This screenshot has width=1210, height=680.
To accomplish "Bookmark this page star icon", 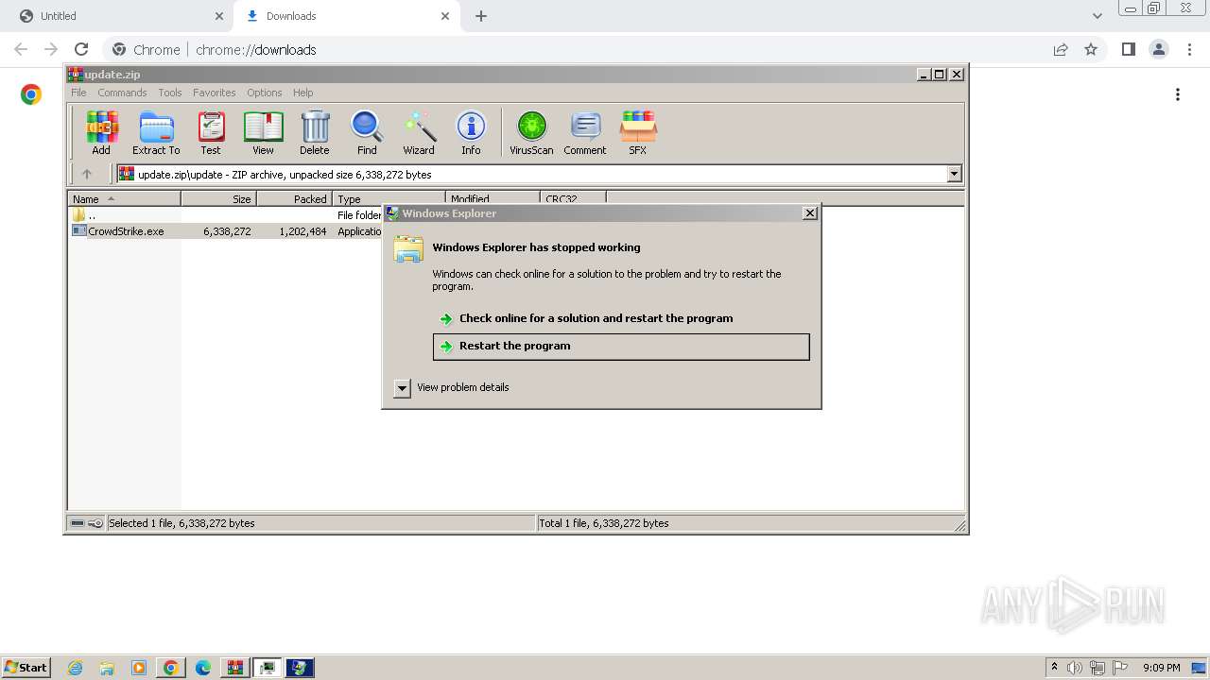I will click(1091, 49).
